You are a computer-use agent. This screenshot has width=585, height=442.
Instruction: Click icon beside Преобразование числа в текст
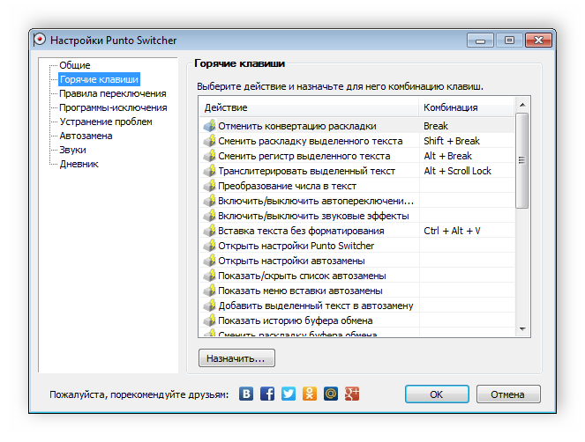click(210, 186)
